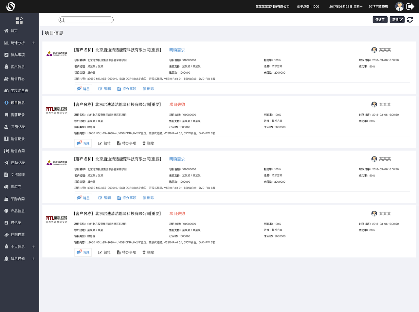Click 编辑 on the first project card
419x312 pixels.
[x=105, y=89]
